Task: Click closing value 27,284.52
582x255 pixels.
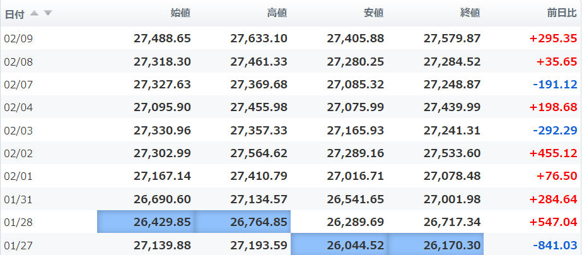Action: (x=451, y=61)
